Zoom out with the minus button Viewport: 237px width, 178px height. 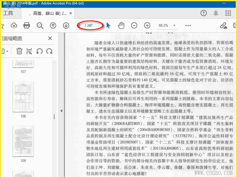(x=134, y=26)
